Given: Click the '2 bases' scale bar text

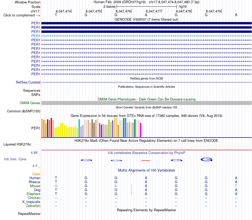Looking at the screenshot, I should tap(109, 7).
